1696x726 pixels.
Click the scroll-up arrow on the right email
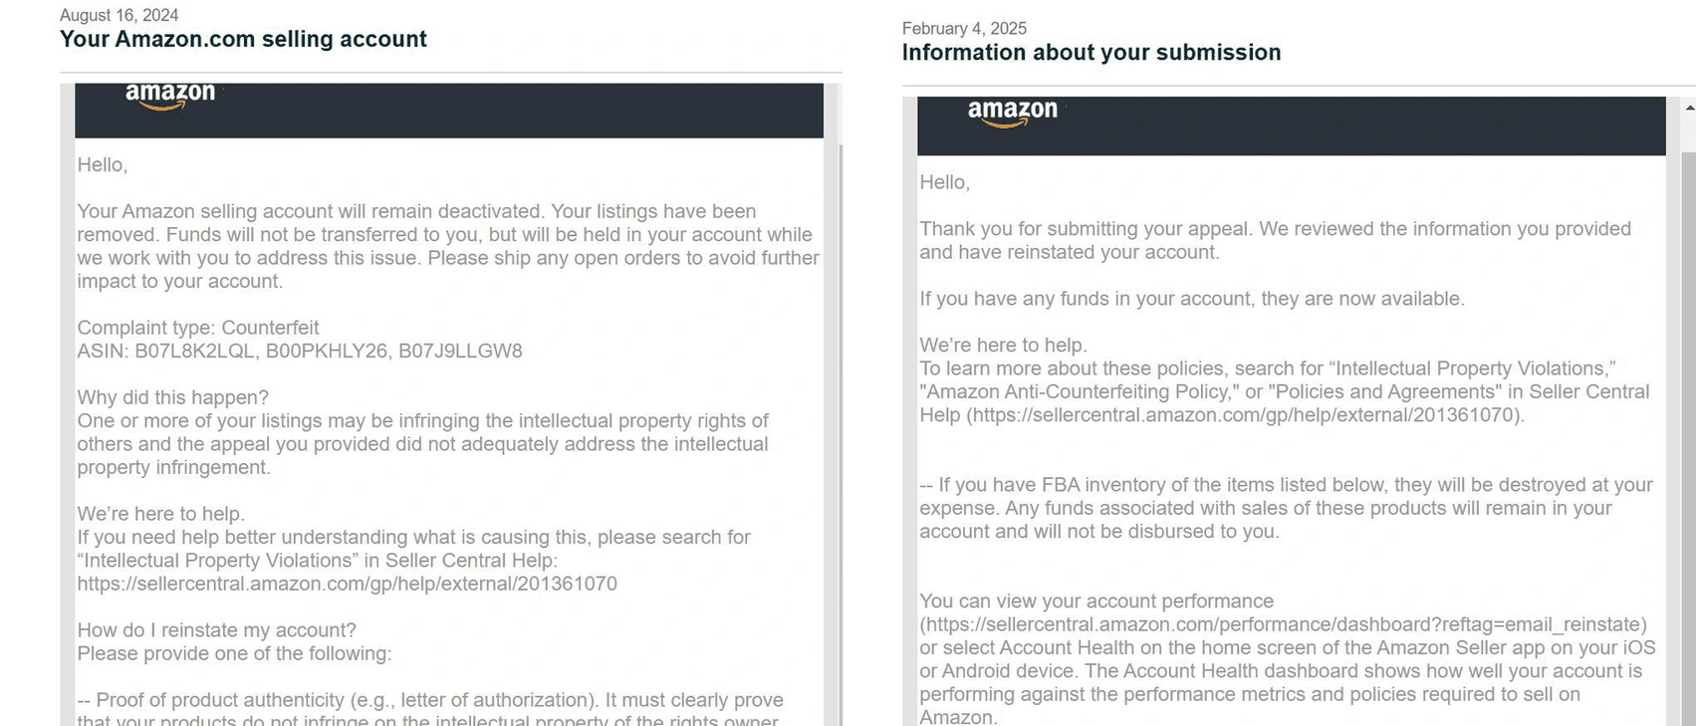1689,107
